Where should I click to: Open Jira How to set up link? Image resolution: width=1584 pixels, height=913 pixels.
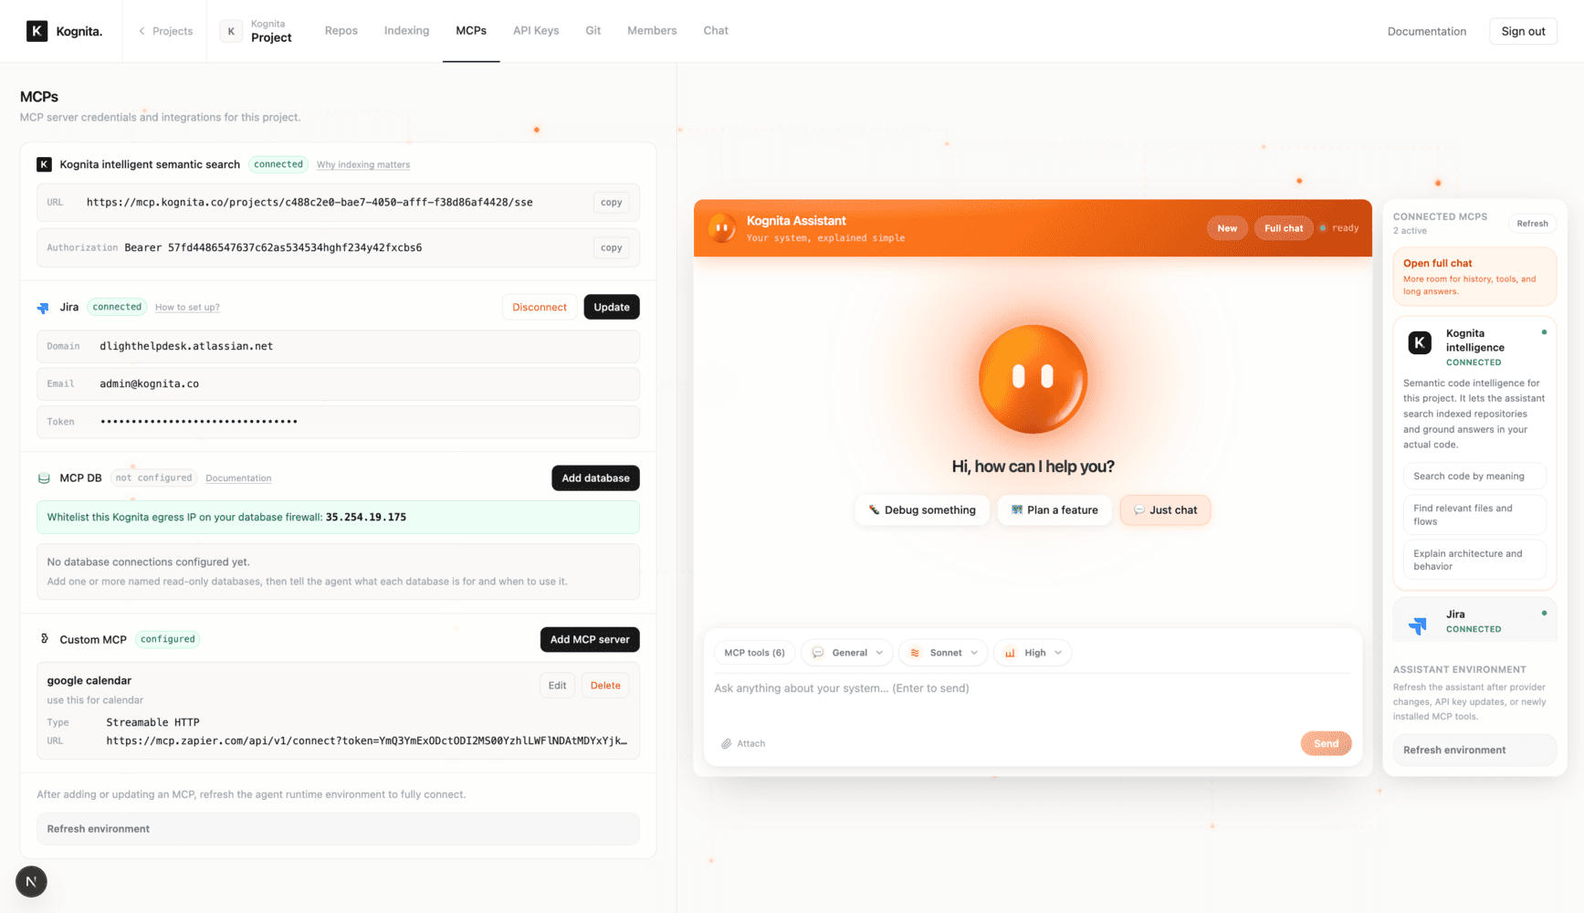187,308
